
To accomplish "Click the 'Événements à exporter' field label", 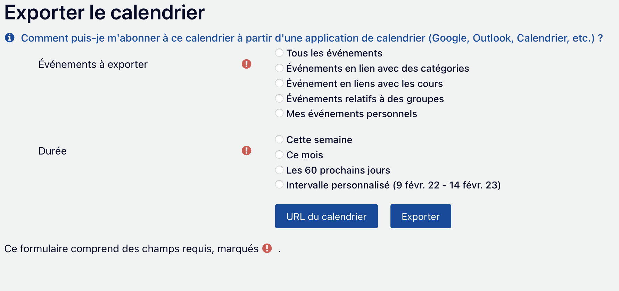I will click(x=93, y=64).
